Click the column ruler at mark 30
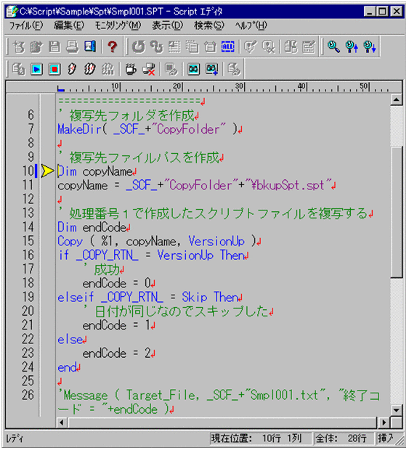This screenshot has width=409, height=450. click(239, 86)
